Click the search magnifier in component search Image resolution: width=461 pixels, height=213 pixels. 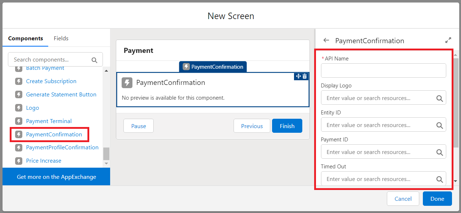pos(94,60)
